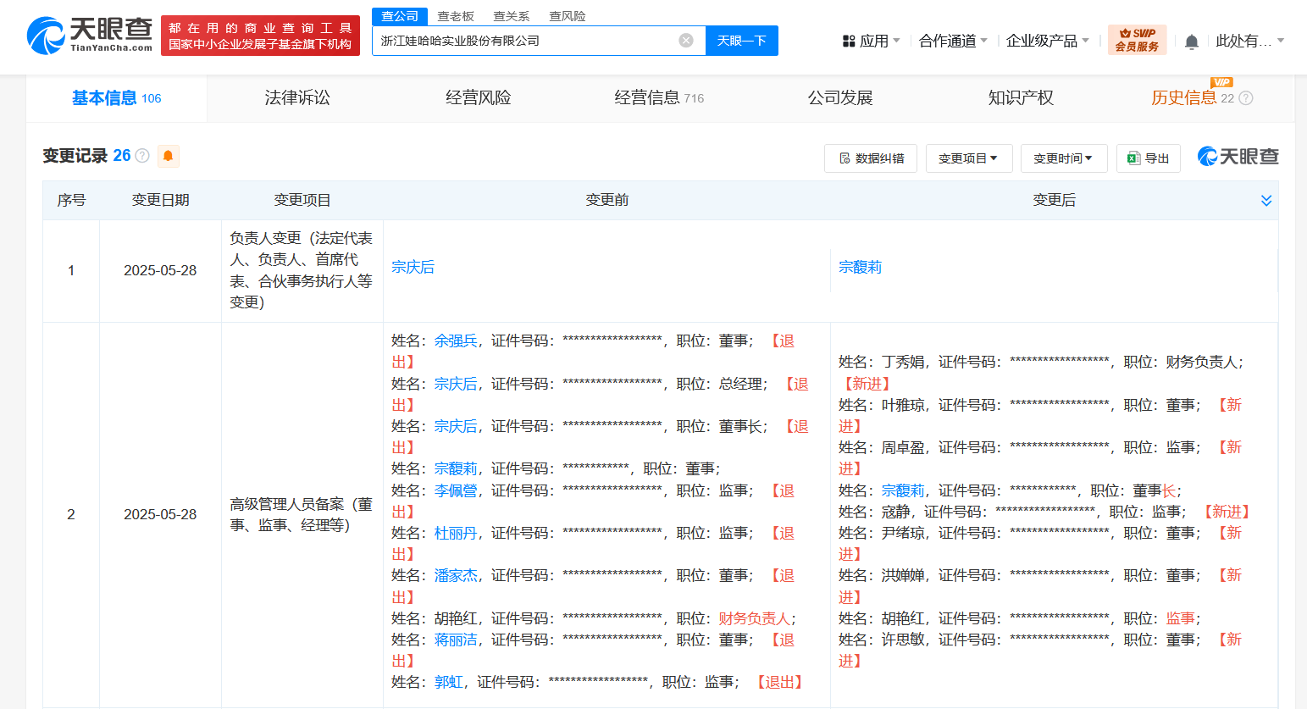Clear the search box with X icon
Viewport: 1307px width, 709px height.
pos(686,41)
